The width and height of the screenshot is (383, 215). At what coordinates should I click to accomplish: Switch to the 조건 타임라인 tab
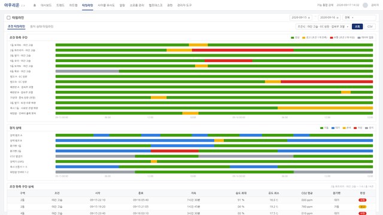coord(16,26)
